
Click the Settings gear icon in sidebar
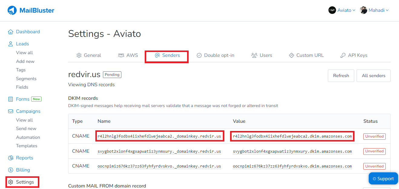[11, 182]
